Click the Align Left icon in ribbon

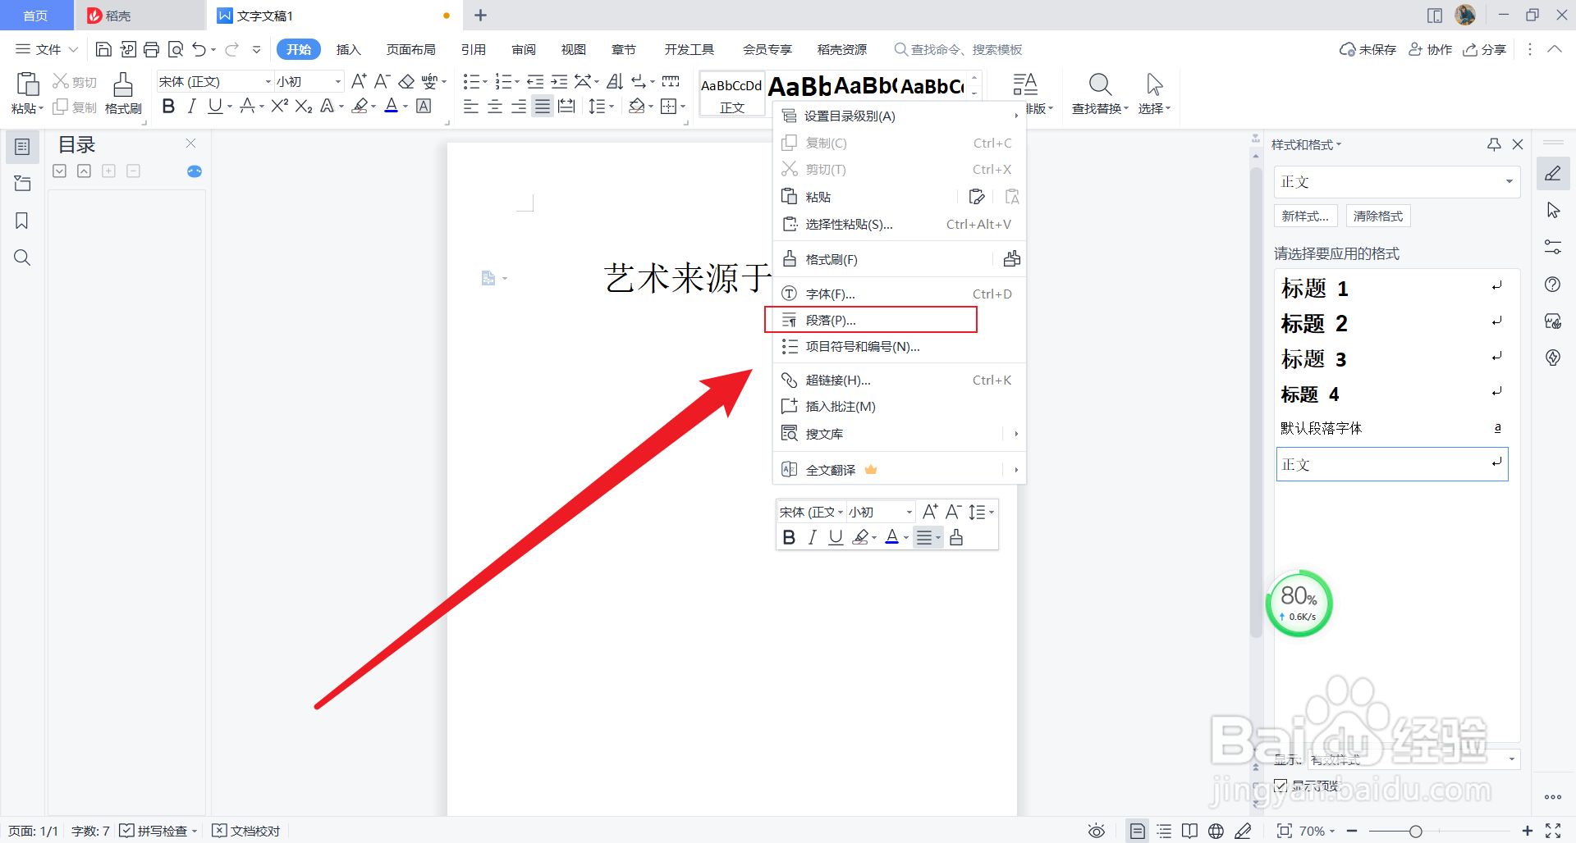coord(470,106)
